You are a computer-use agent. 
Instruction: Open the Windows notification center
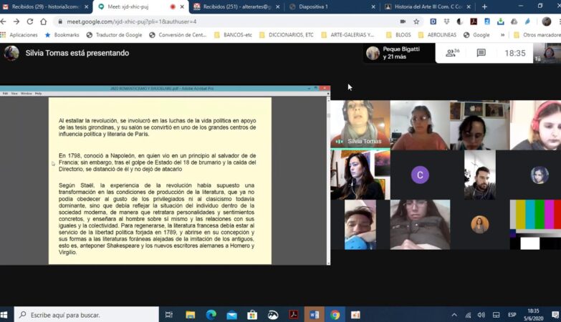point(555,315)
